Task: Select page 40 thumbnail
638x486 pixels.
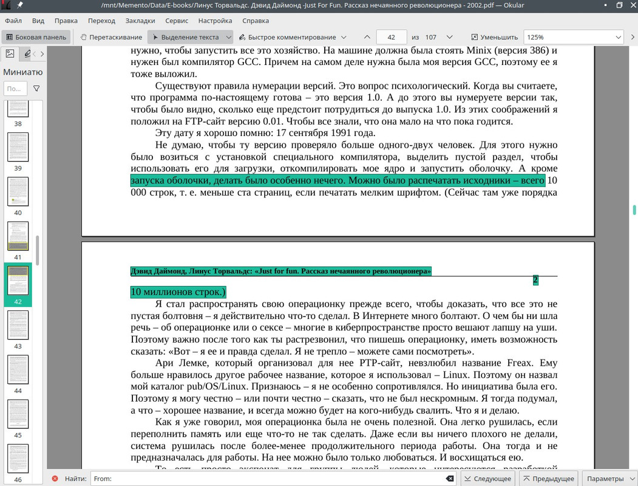Action: 18,191
